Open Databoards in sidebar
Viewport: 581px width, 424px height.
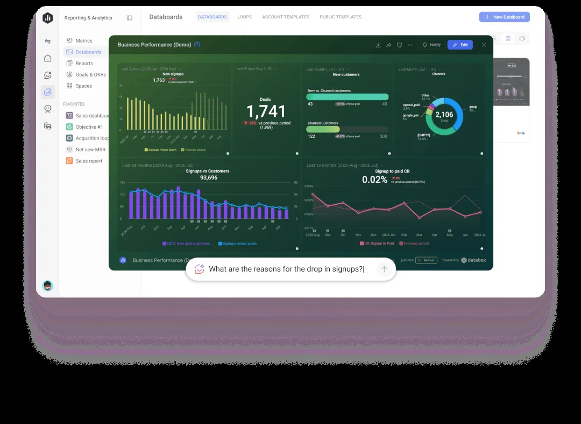tap(88, 52)
